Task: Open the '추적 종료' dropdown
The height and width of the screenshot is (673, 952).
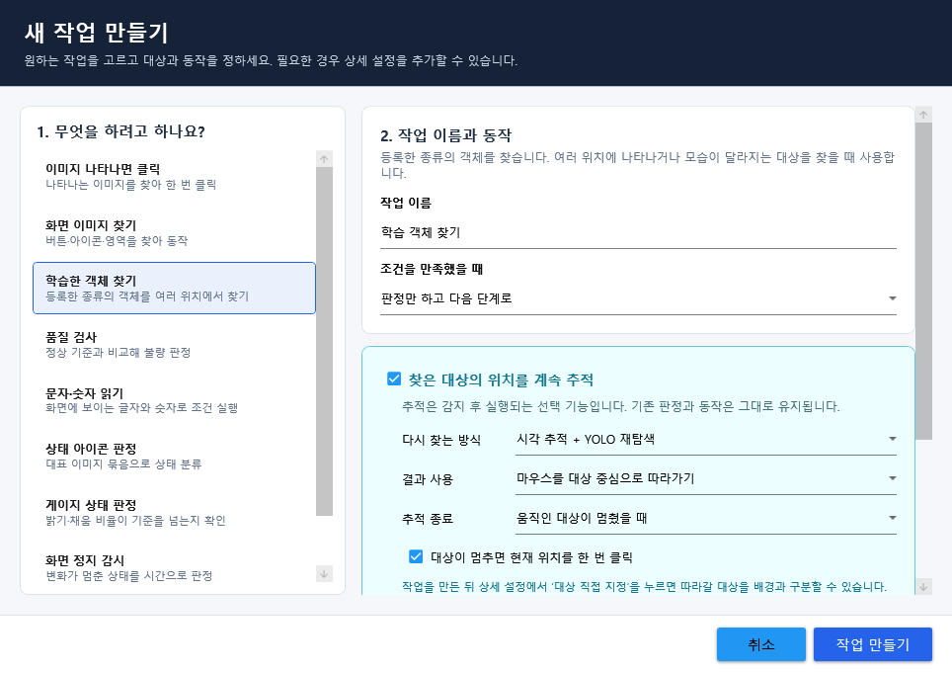Action: click(x=705, y=518)
